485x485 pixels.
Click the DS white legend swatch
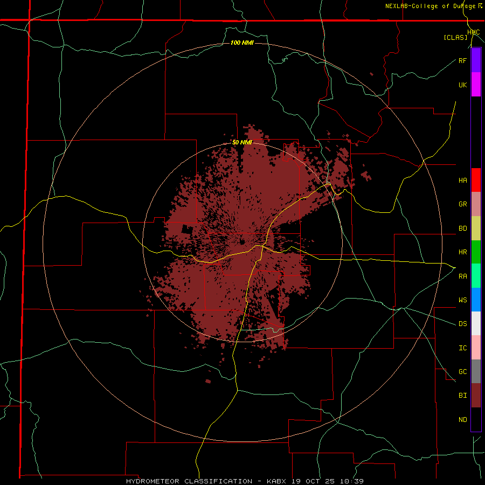click(x=476, y=323)
